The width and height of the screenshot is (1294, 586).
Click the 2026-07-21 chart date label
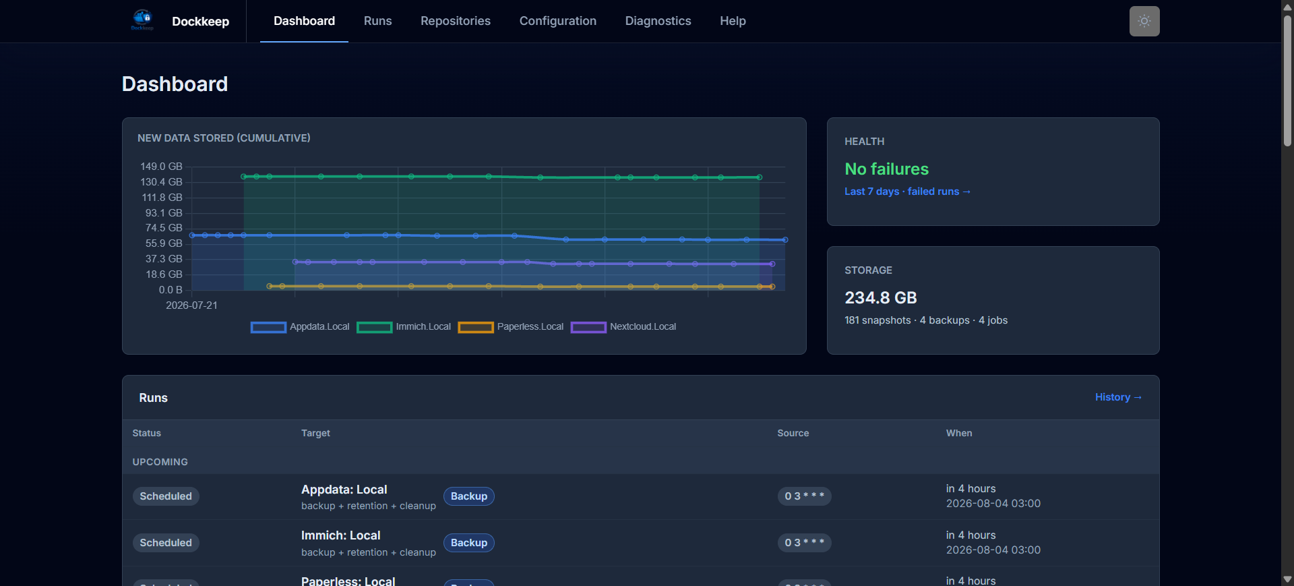coord(191,305)
